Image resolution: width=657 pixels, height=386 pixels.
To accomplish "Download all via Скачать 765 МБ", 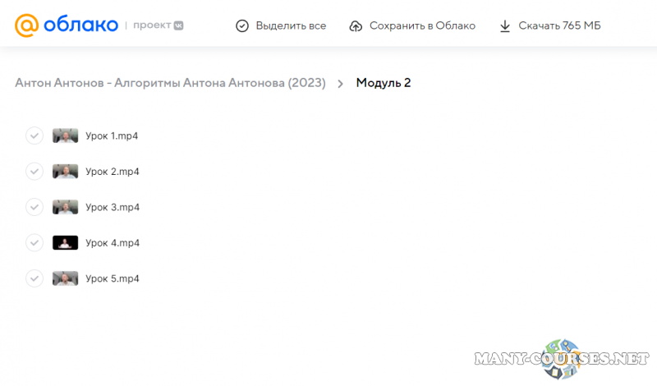I will (559, 26).
